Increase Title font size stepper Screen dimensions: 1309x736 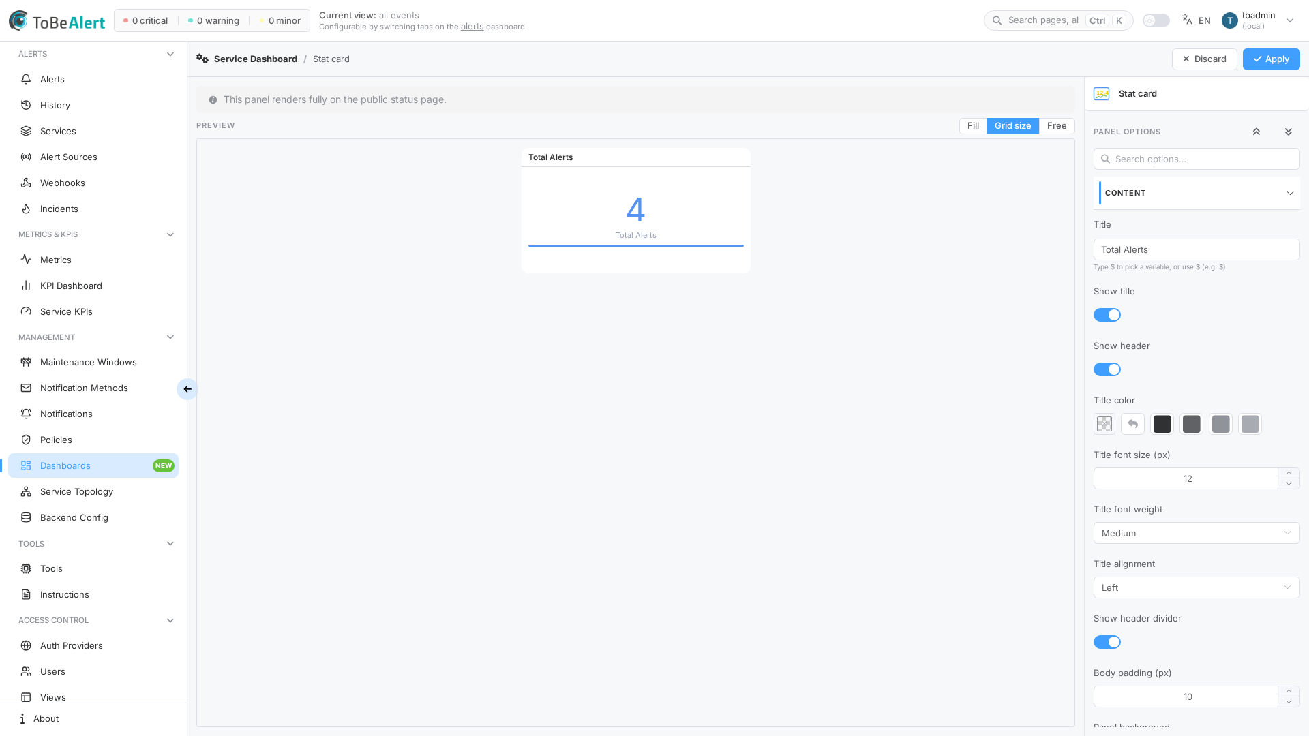point(1289,473)
